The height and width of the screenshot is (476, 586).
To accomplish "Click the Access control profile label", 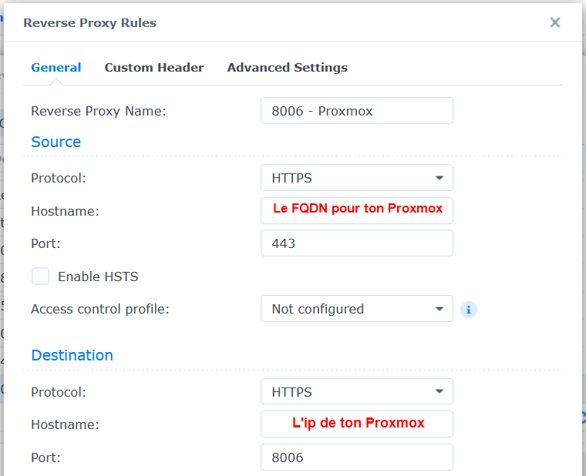I will 100,309.
